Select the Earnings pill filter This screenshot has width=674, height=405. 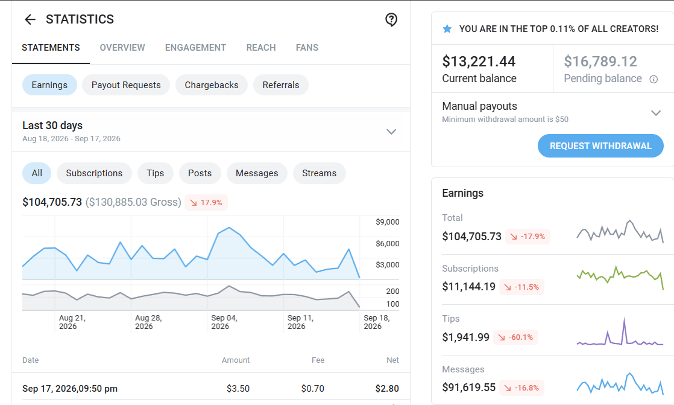pyautogui.click(x=49, y=85)
